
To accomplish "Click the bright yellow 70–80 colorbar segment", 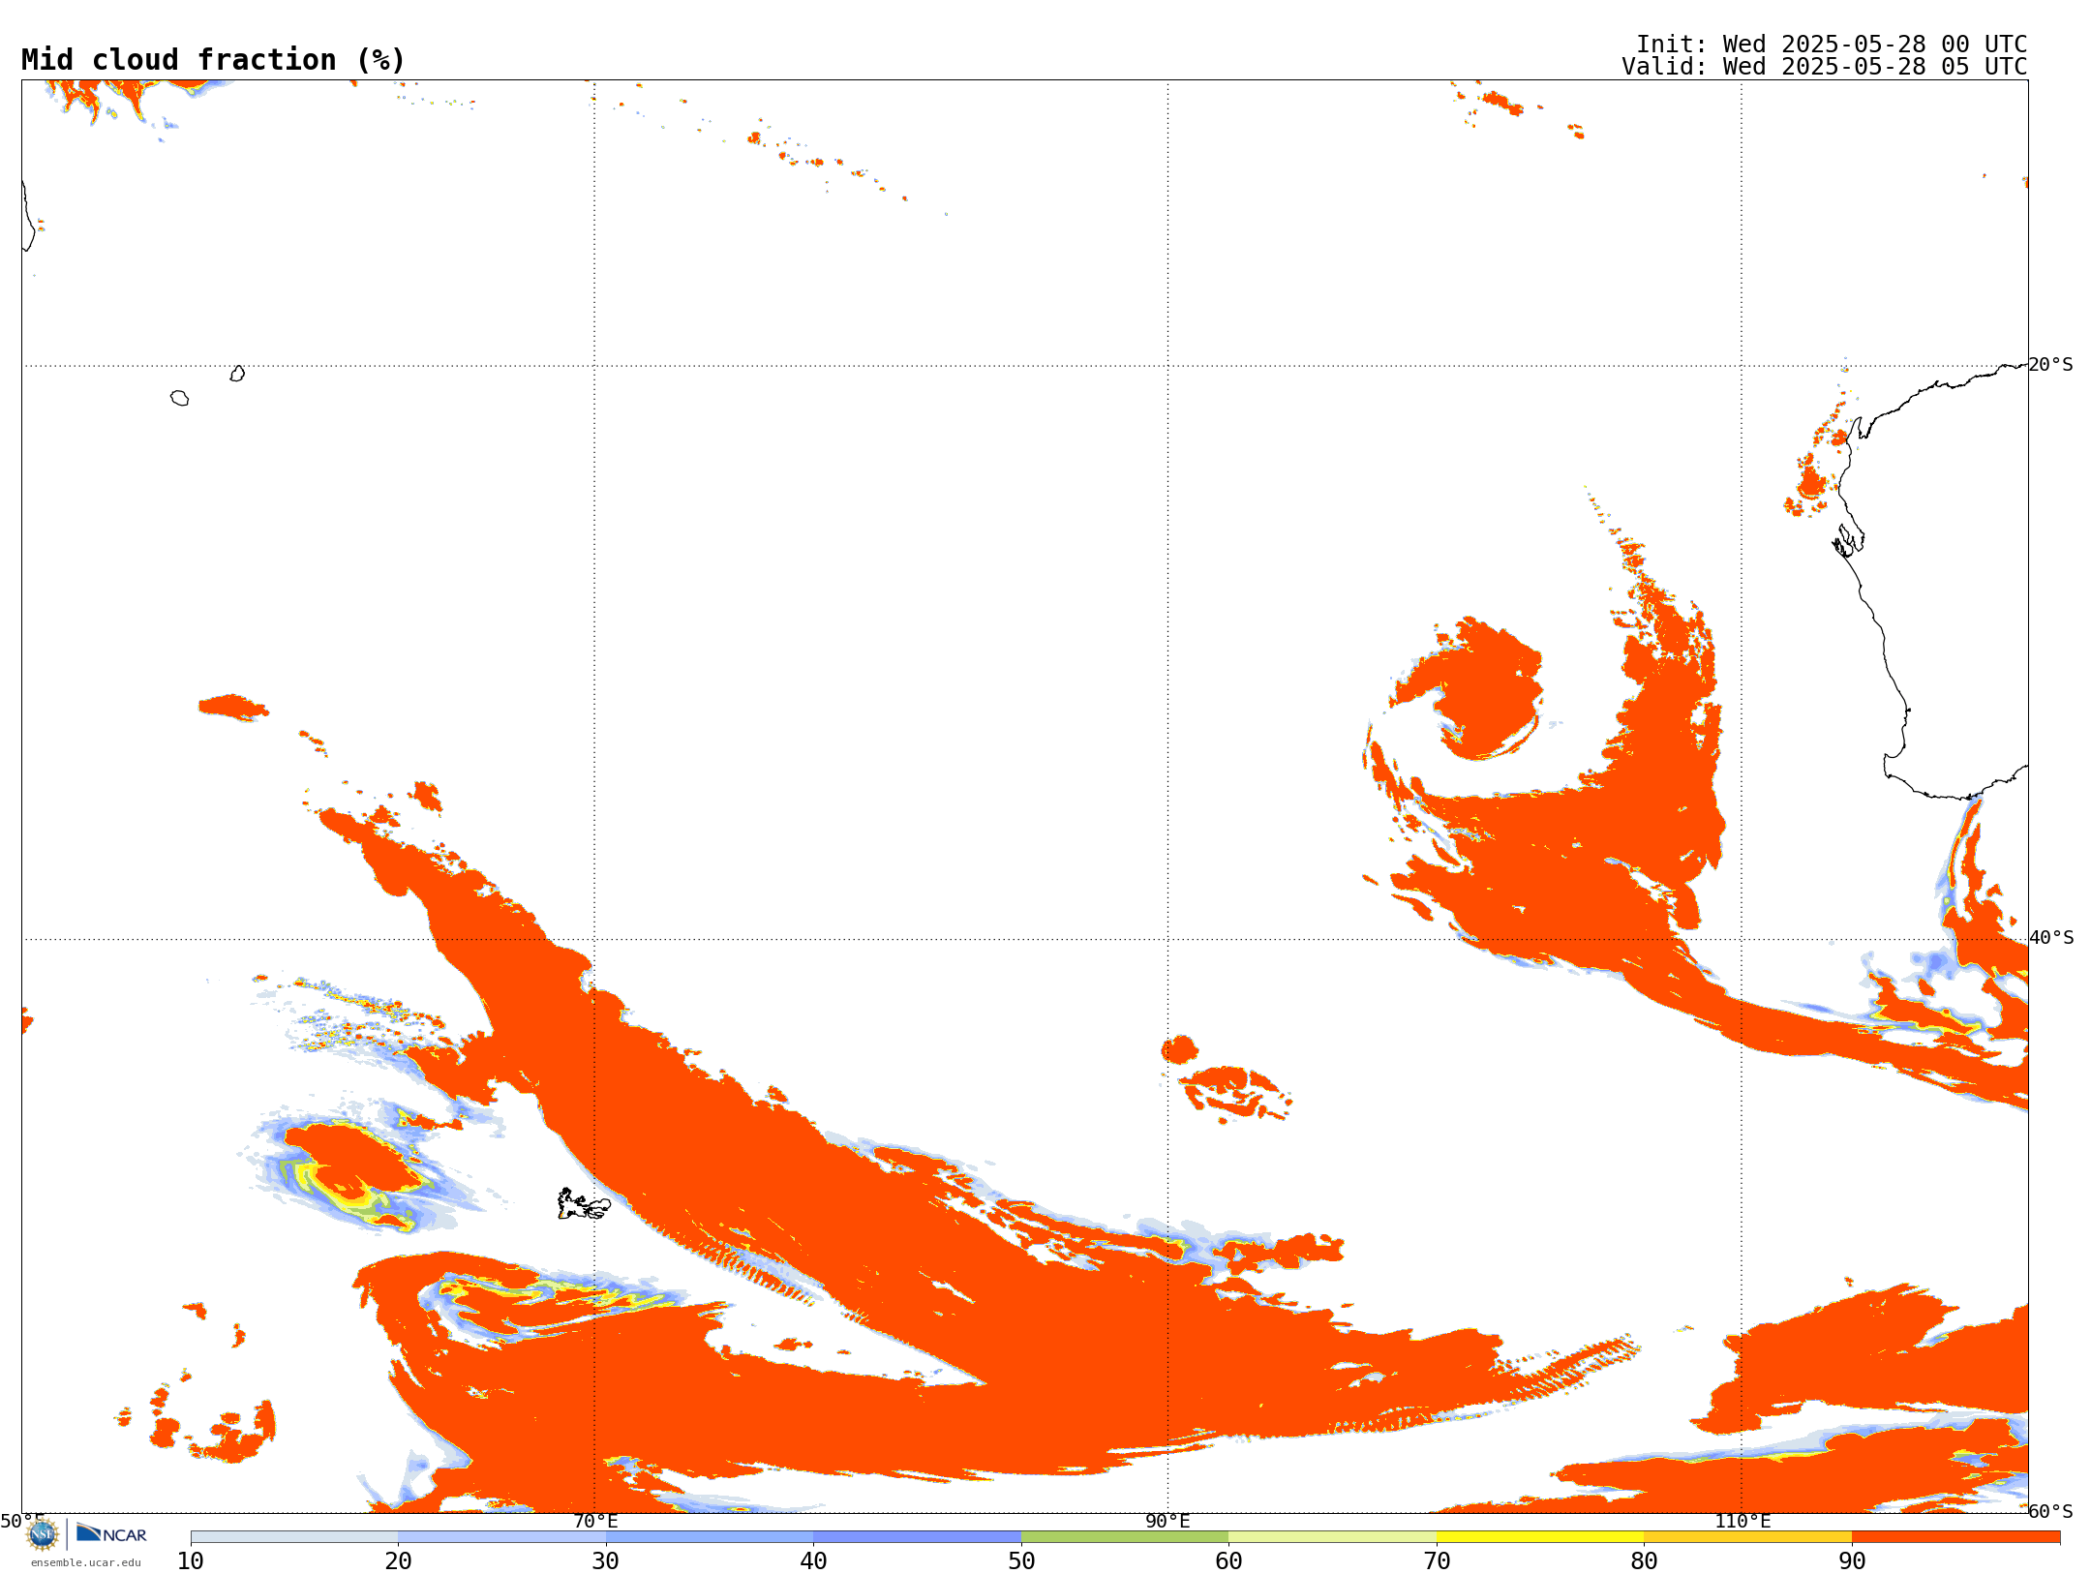I will click(x=1540, y=1537).
